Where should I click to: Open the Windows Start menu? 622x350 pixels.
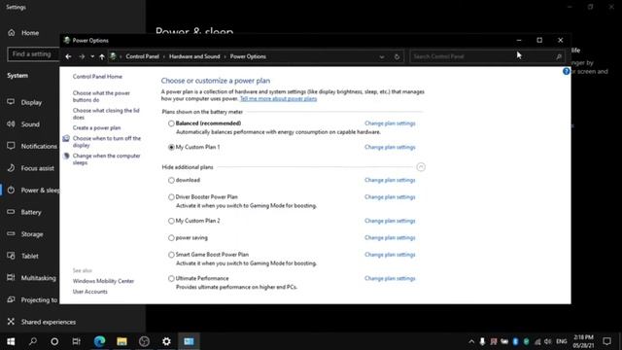pos(11,341)
